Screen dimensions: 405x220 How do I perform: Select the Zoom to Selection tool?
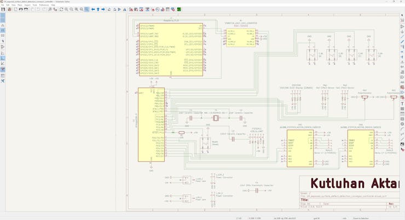[87, 9]
